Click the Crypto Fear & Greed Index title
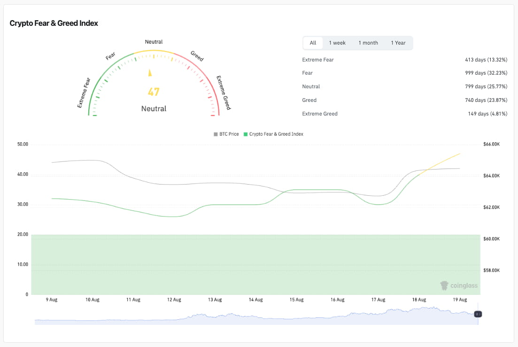Image resolution: width=518 pixels, height=347 pixels. [x=54, y=23]
